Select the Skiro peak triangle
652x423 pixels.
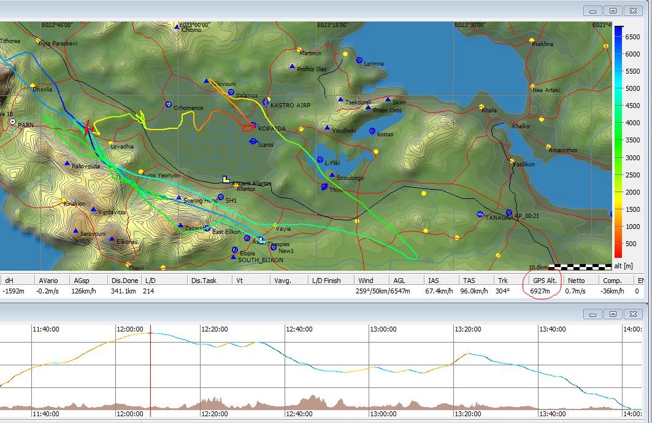pyautogui.click(x=388, y=100)
